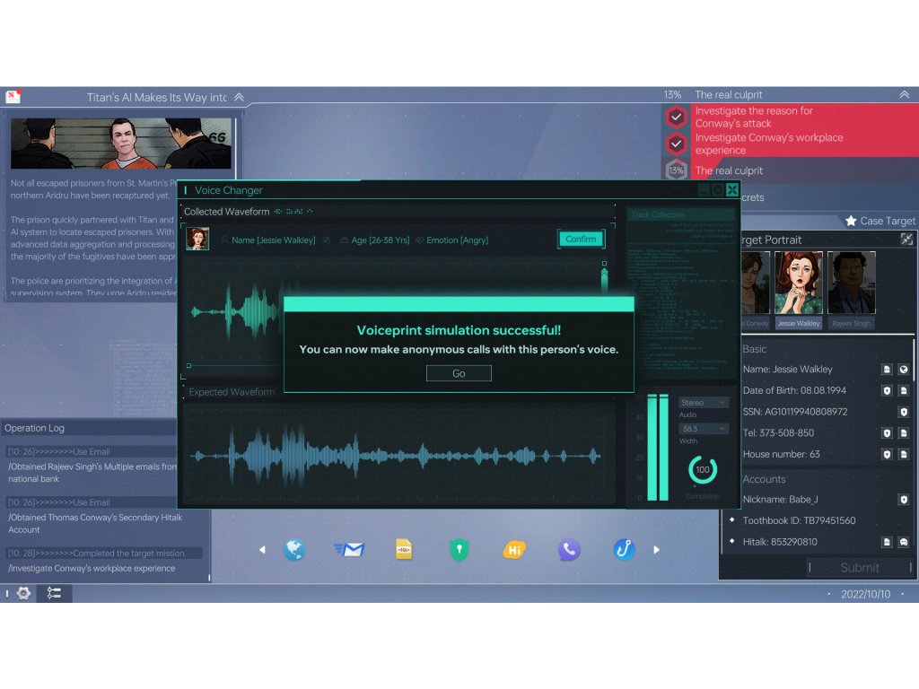Select the Jessie Walkley portrait label
The image size is (919, 689).
point(798,323)
